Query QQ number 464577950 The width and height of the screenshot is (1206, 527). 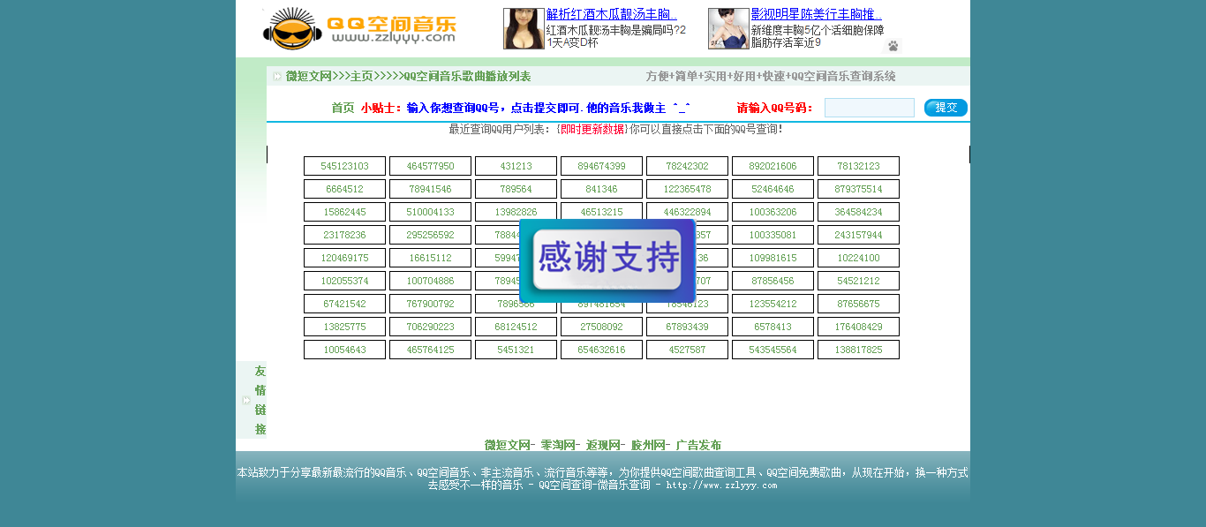click(430, 166)
